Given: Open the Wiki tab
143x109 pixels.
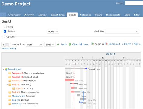Looking at the screenshot, I should pos(127,15).
